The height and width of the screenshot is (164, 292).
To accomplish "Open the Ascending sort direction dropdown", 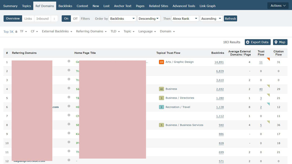I will pyautogui.click(x=211, y=18).
